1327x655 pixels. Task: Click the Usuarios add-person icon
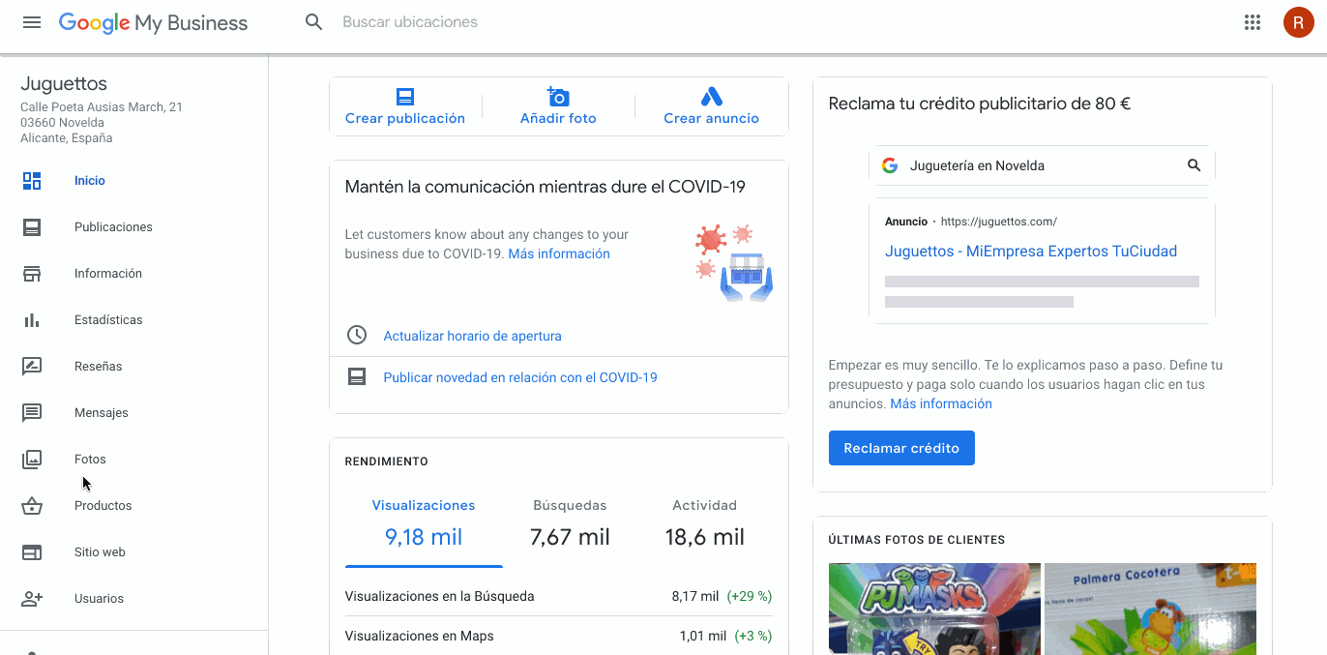(32, 599)
